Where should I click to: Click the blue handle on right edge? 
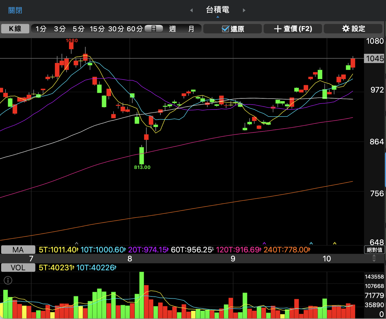385,169
